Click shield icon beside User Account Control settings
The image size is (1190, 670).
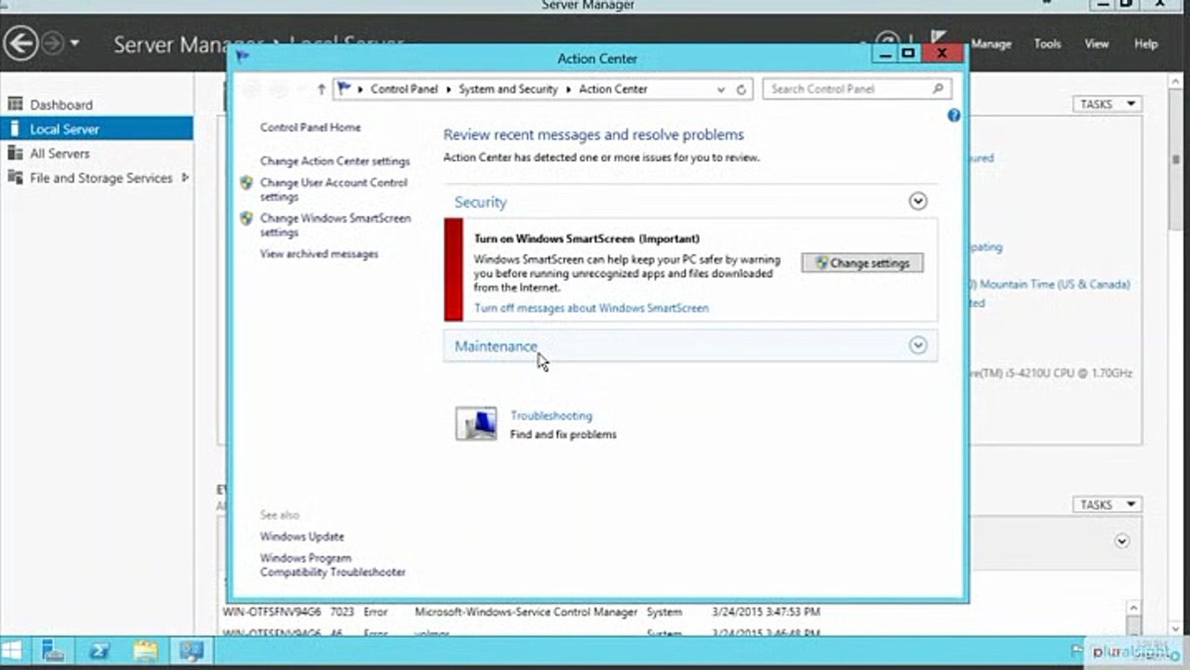tap(246, 183)
